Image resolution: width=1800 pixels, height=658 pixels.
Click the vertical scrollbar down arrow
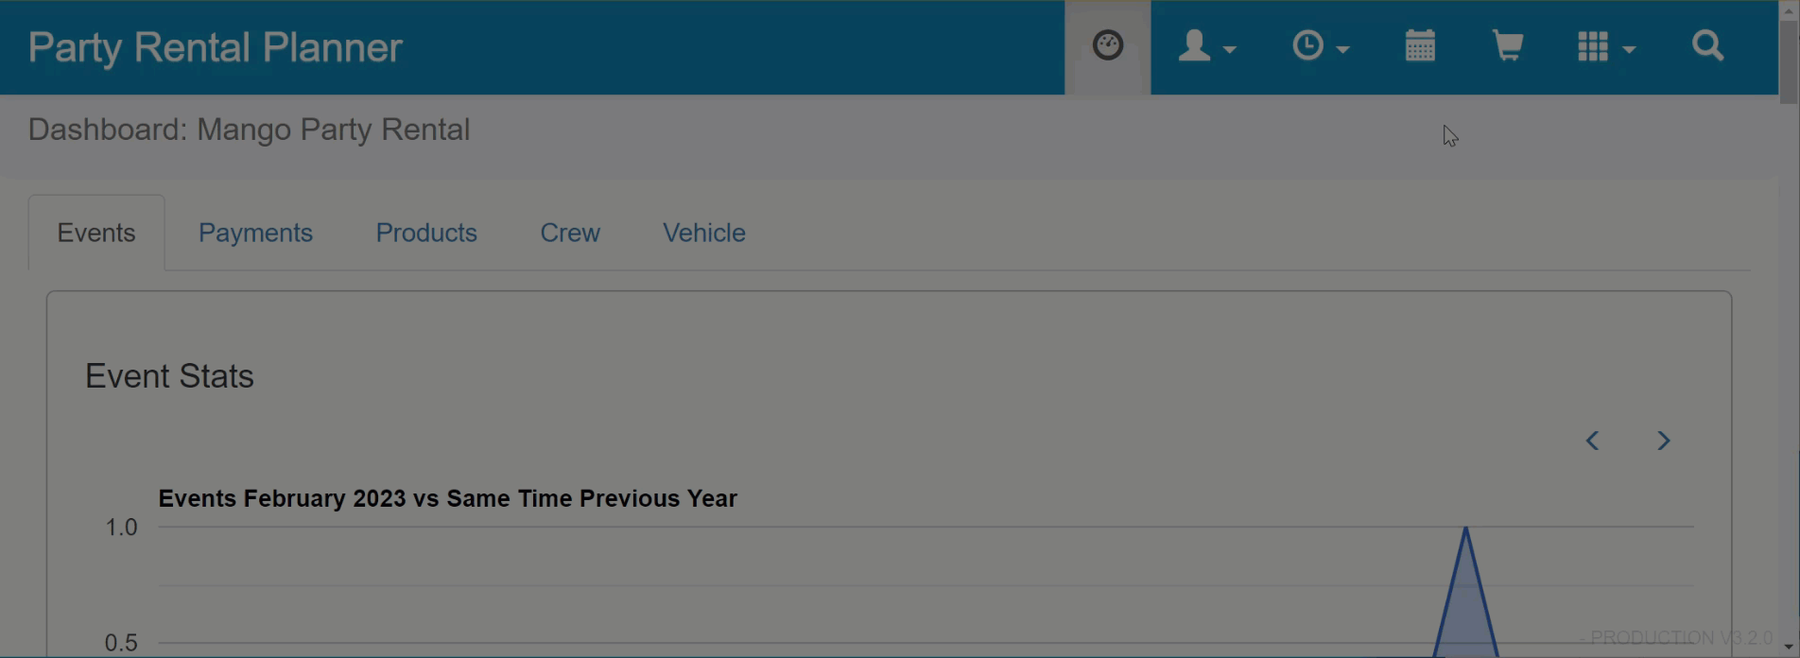tap(1788, 648)
